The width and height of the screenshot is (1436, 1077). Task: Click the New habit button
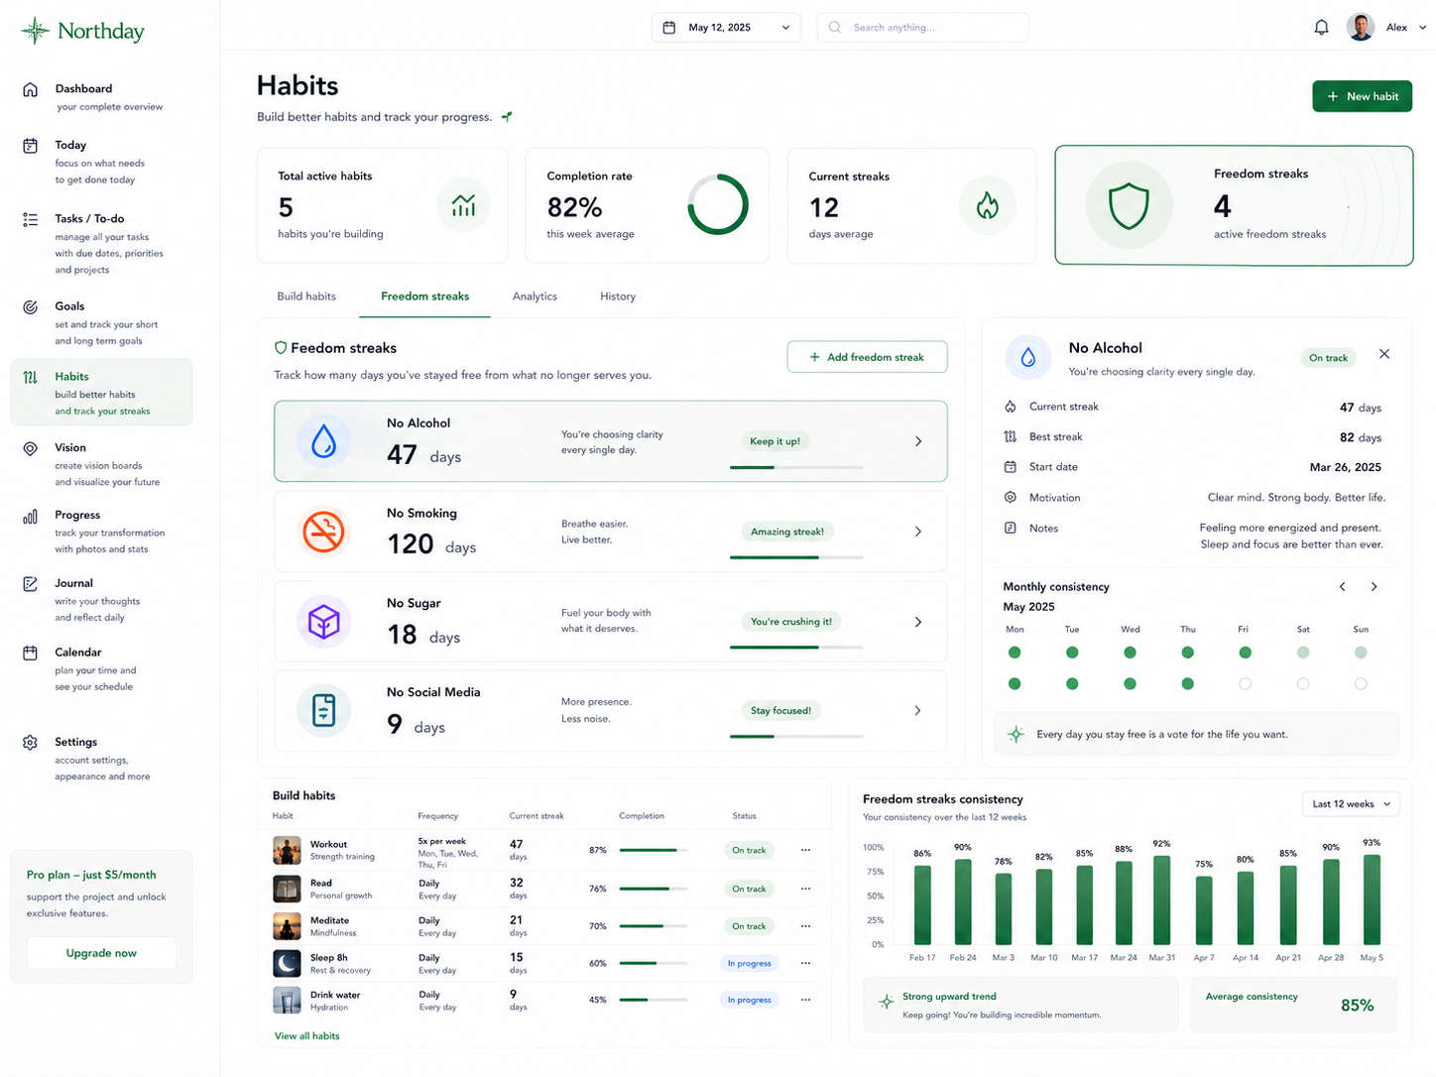[1362, 96]
